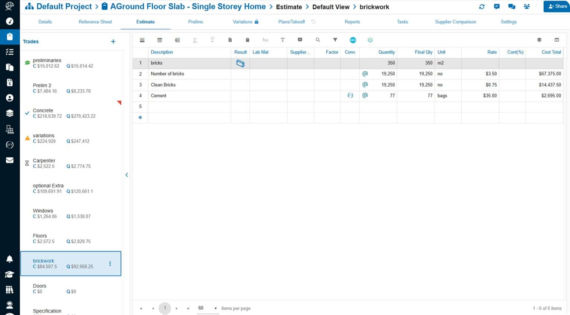This screenshot has height=315, width=570.
Task: Open the team members icon
Action: [x=527, y=7]
